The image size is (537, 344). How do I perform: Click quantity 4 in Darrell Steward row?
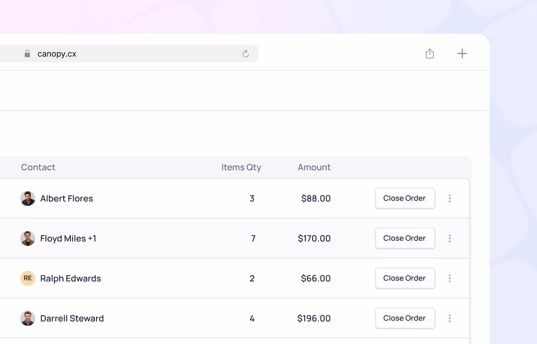pos(252,318)
